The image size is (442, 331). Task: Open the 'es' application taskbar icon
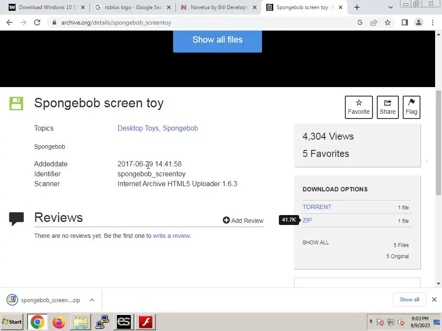click(124, 322)
